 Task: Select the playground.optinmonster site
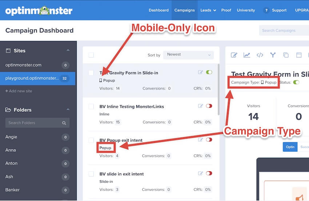(37, 78)
